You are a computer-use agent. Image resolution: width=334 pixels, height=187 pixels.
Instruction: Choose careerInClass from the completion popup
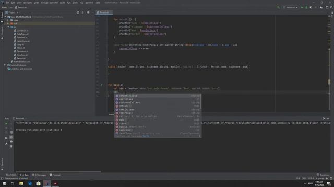(158, 96)
